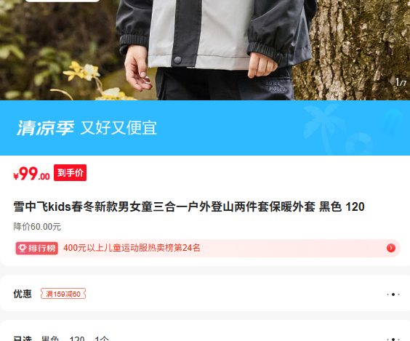The width and height of the screenshot is (410, 341).
Task: Click the ¥99.00 price
Action: pyautogui.click(x=31, y=174)
